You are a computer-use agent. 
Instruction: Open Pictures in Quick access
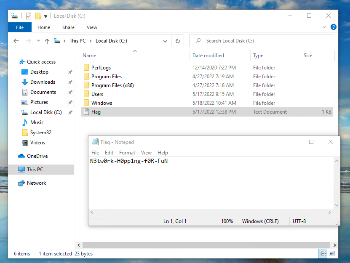39,102
